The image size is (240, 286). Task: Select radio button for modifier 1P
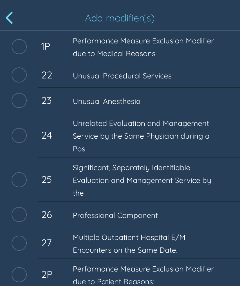click(x=19, y=47)
